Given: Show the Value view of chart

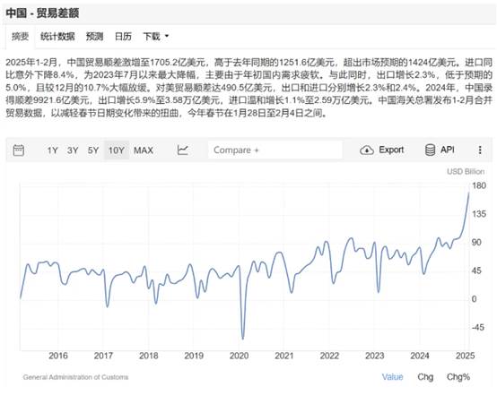Looking at the screenshot, I should click(392, 377).
